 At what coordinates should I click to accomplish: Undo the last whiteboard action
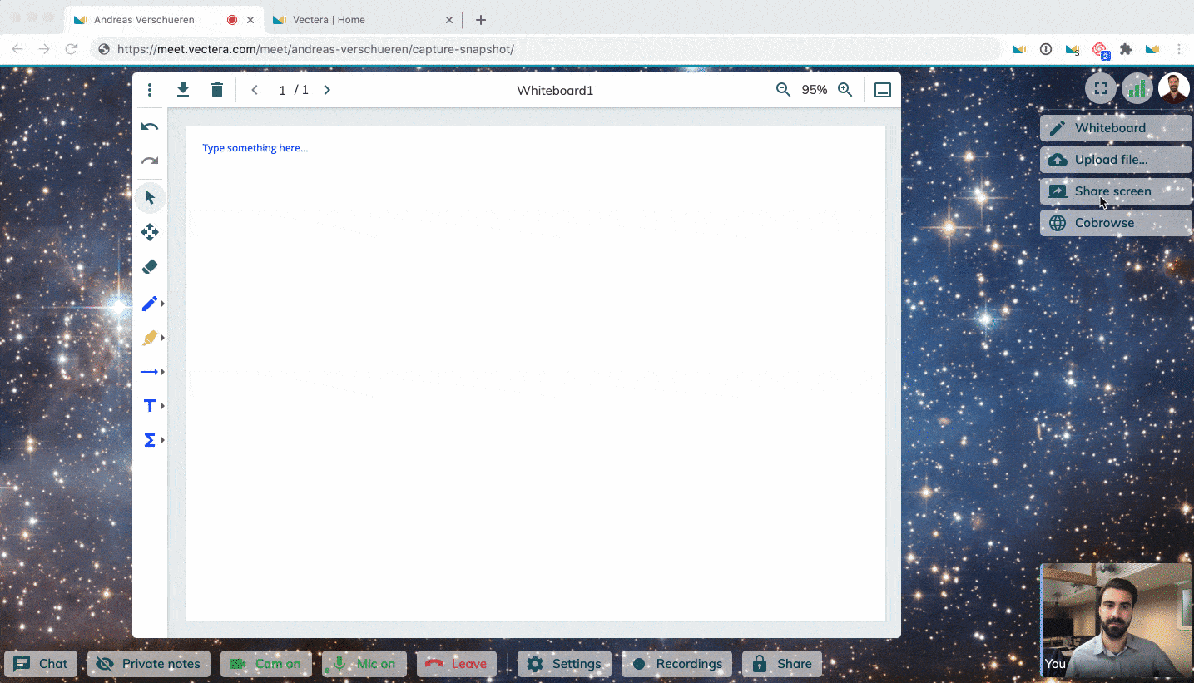(150, 127)
